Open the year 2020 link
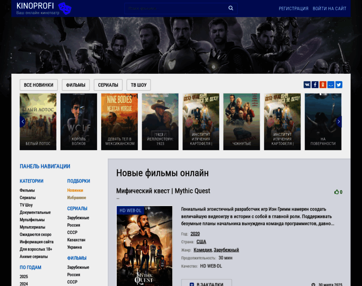The width and height of the screenshot is (362, 286). [x=195, y=234]
